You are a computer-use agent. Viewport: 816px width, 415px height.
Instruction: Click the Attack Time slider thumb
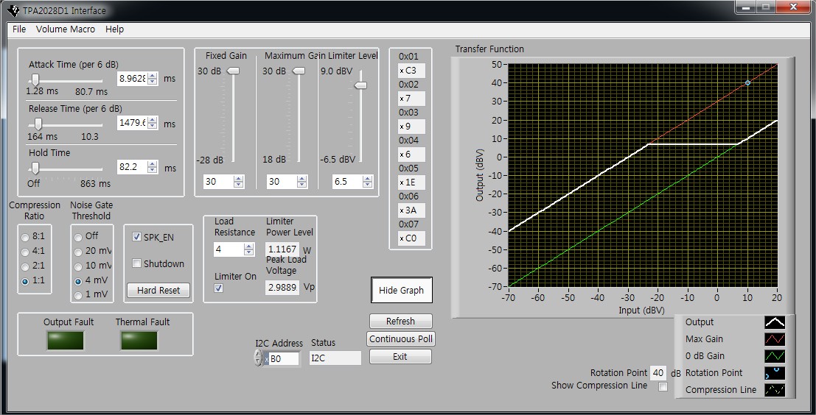[35, 79]
